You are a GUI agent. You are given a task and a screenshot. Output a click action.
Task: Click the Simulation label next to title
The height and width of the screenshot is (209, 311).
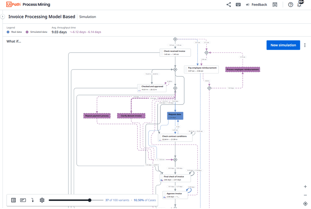(87, 17)
